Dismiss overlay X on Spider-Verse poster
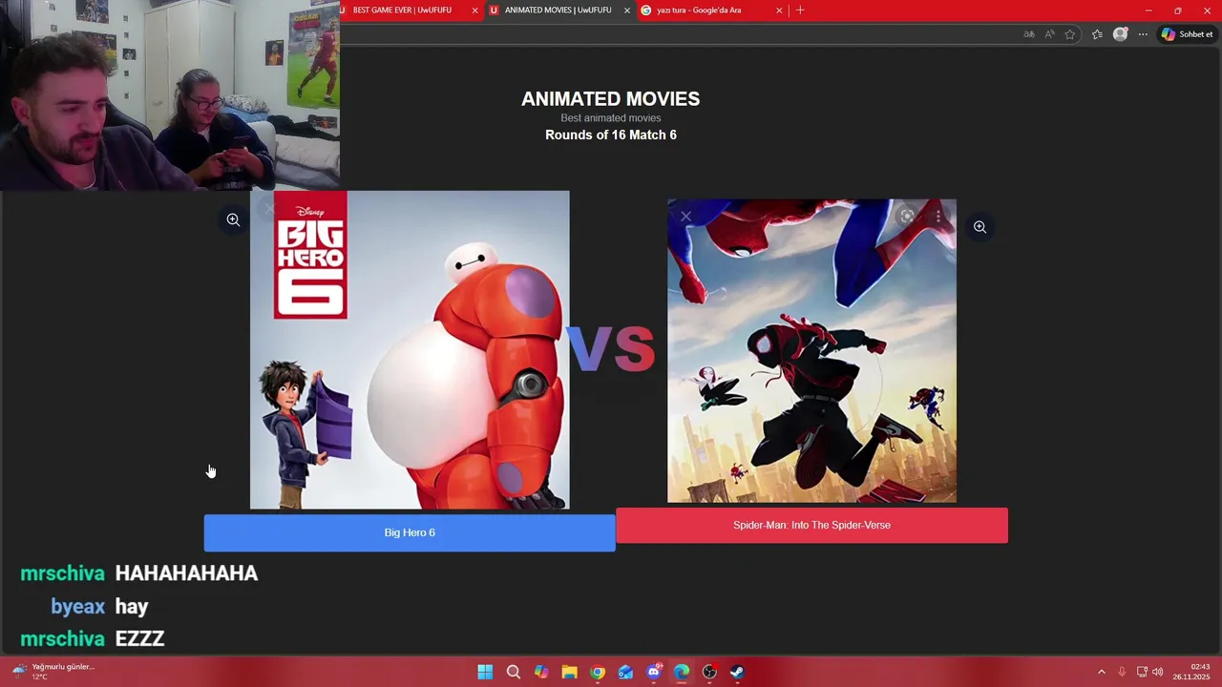Viewport: 1222px width, 687px height. [x=685, y=217]
